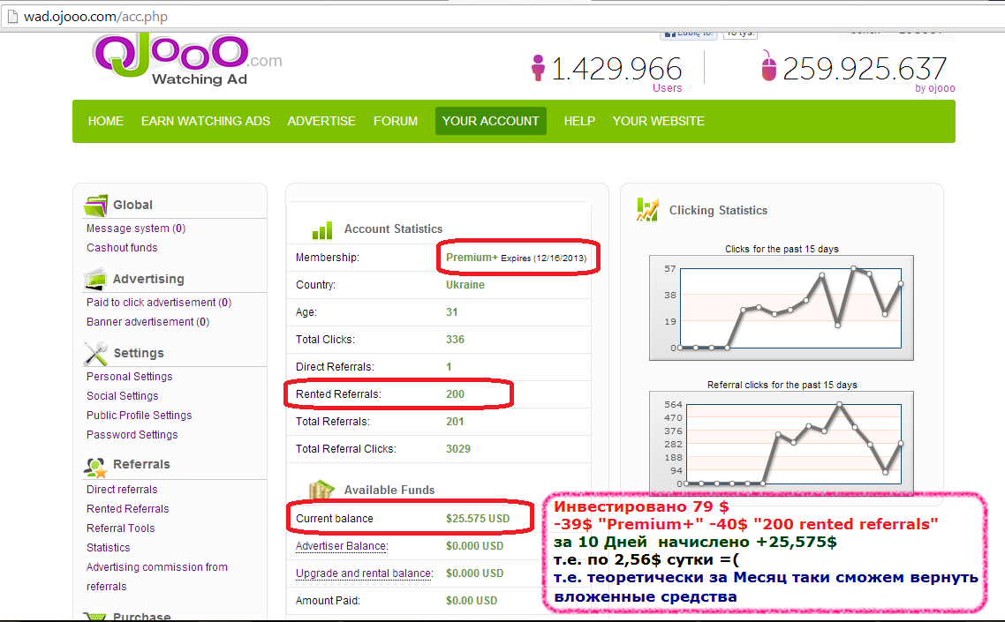Click the address bar URL wad.ojooo.com/acc.php
1005x622 pixels.
[95, 17]
